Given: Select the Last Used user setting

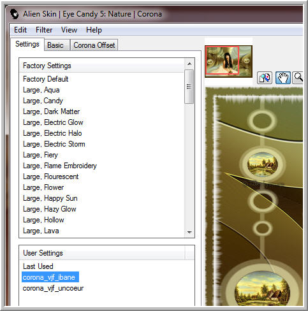Looking at the screenshot, I should (38, 266).
